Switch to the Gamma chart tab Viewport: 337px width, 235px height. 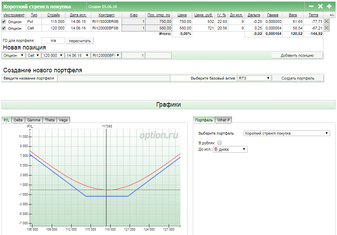point(34,120)
